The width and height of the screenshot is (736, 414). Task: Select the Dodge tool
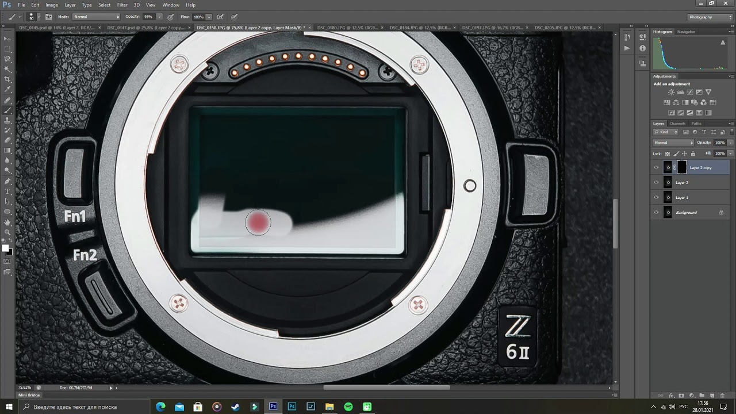(7, 170)
